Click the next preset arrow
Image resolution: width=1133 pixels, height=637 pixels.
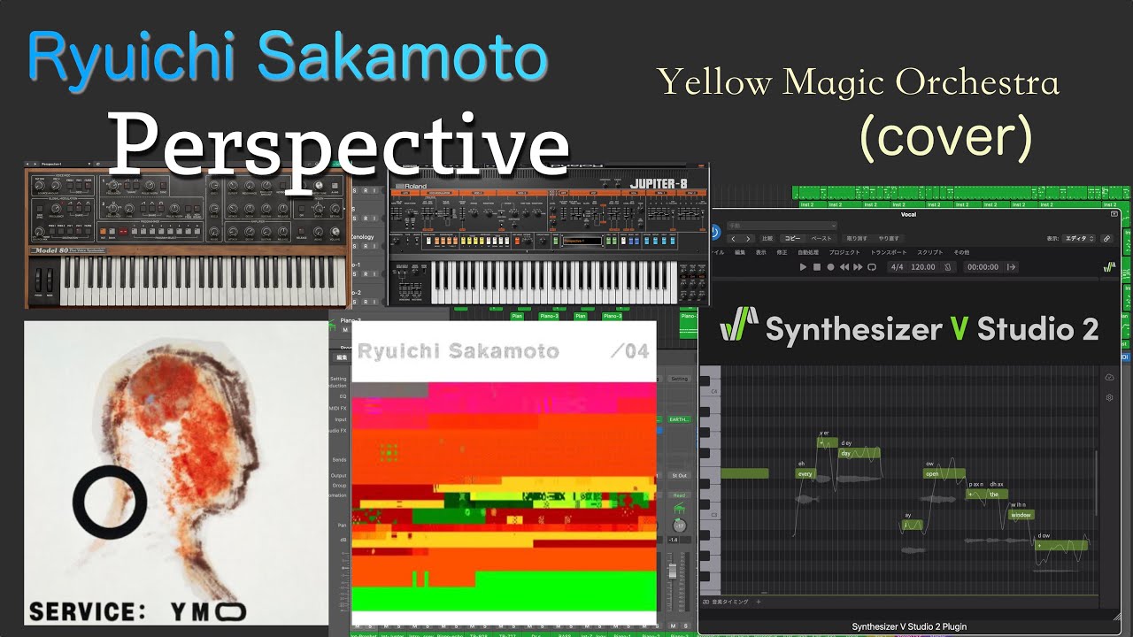748,238
